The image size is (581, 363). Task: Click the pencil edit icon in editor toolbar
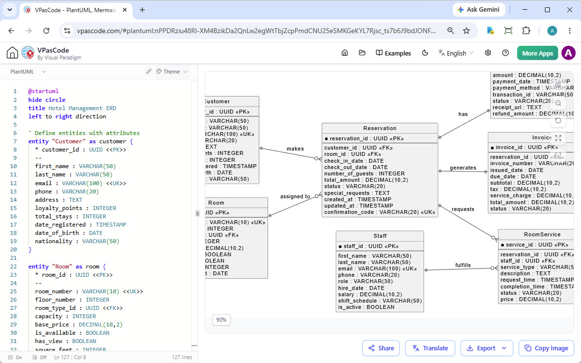149,72
